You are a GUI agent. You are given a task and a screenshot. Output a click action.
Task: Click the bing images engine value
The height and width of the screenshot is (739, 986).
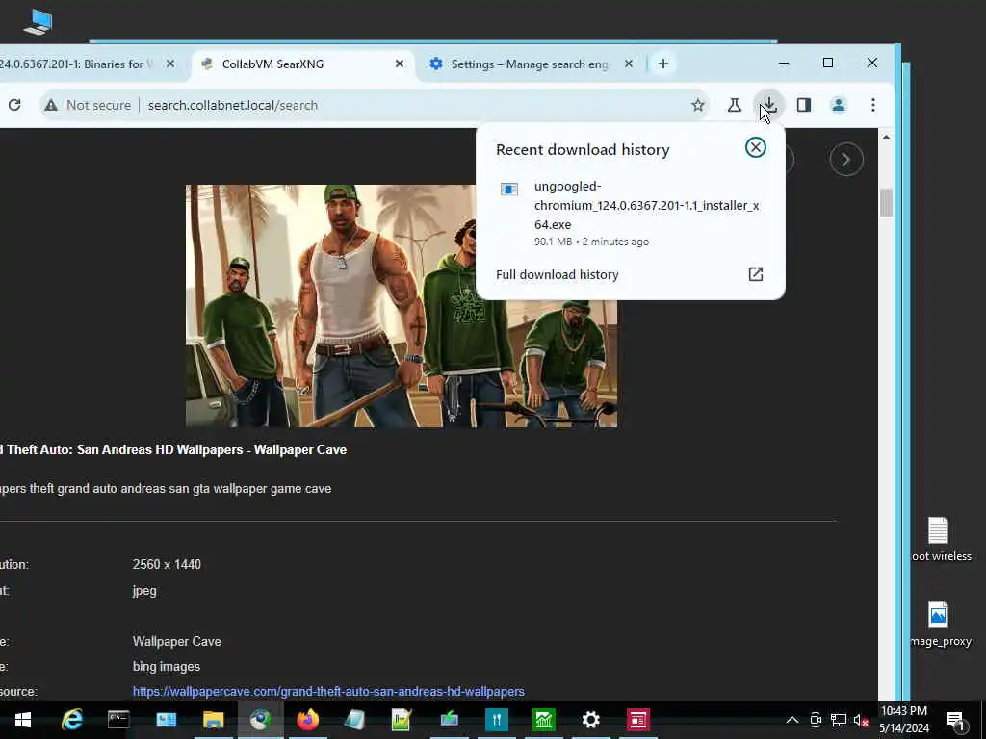click(166, 667)
